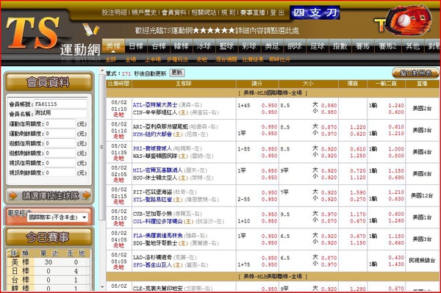Click the PHI-費城費城人 team name

[152, 148]
